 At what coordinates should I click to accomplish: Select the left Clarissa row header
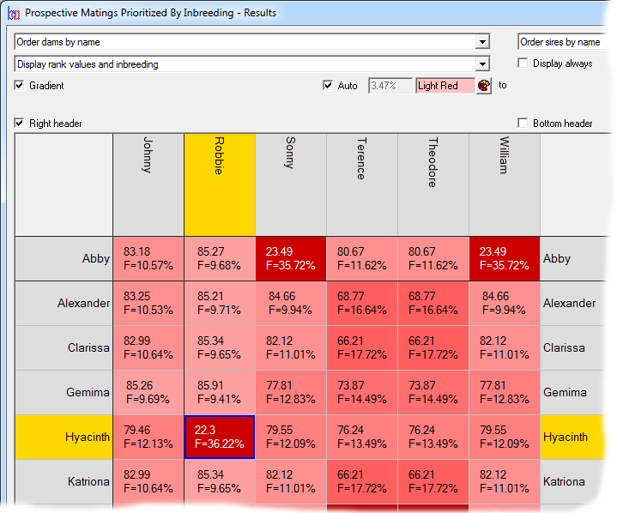[x=64, y=347]
